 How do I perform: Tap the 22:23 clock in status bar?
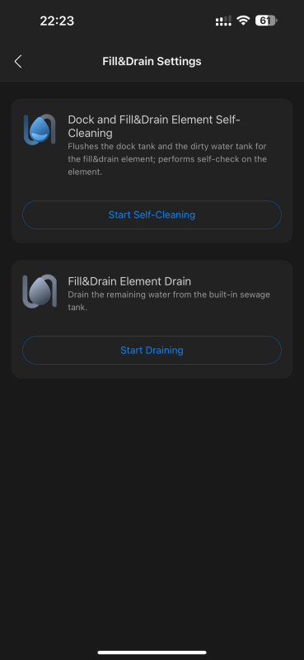pos(57,21)
